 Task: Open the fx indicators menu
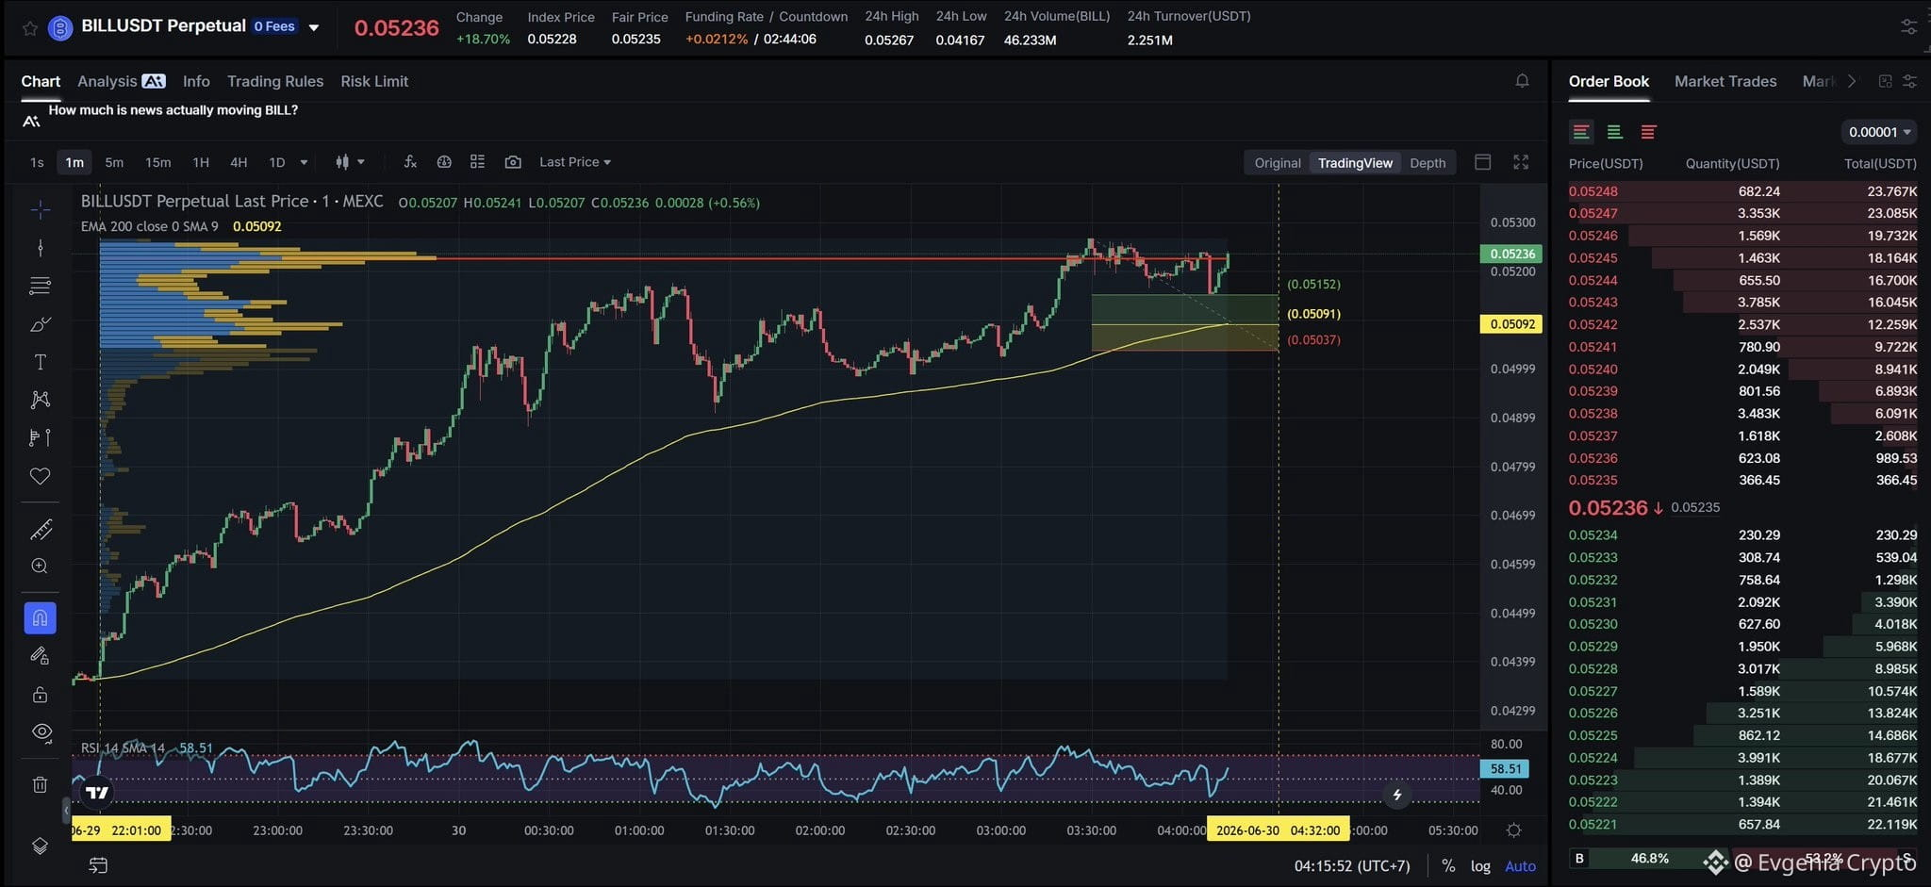coord(410,162)
